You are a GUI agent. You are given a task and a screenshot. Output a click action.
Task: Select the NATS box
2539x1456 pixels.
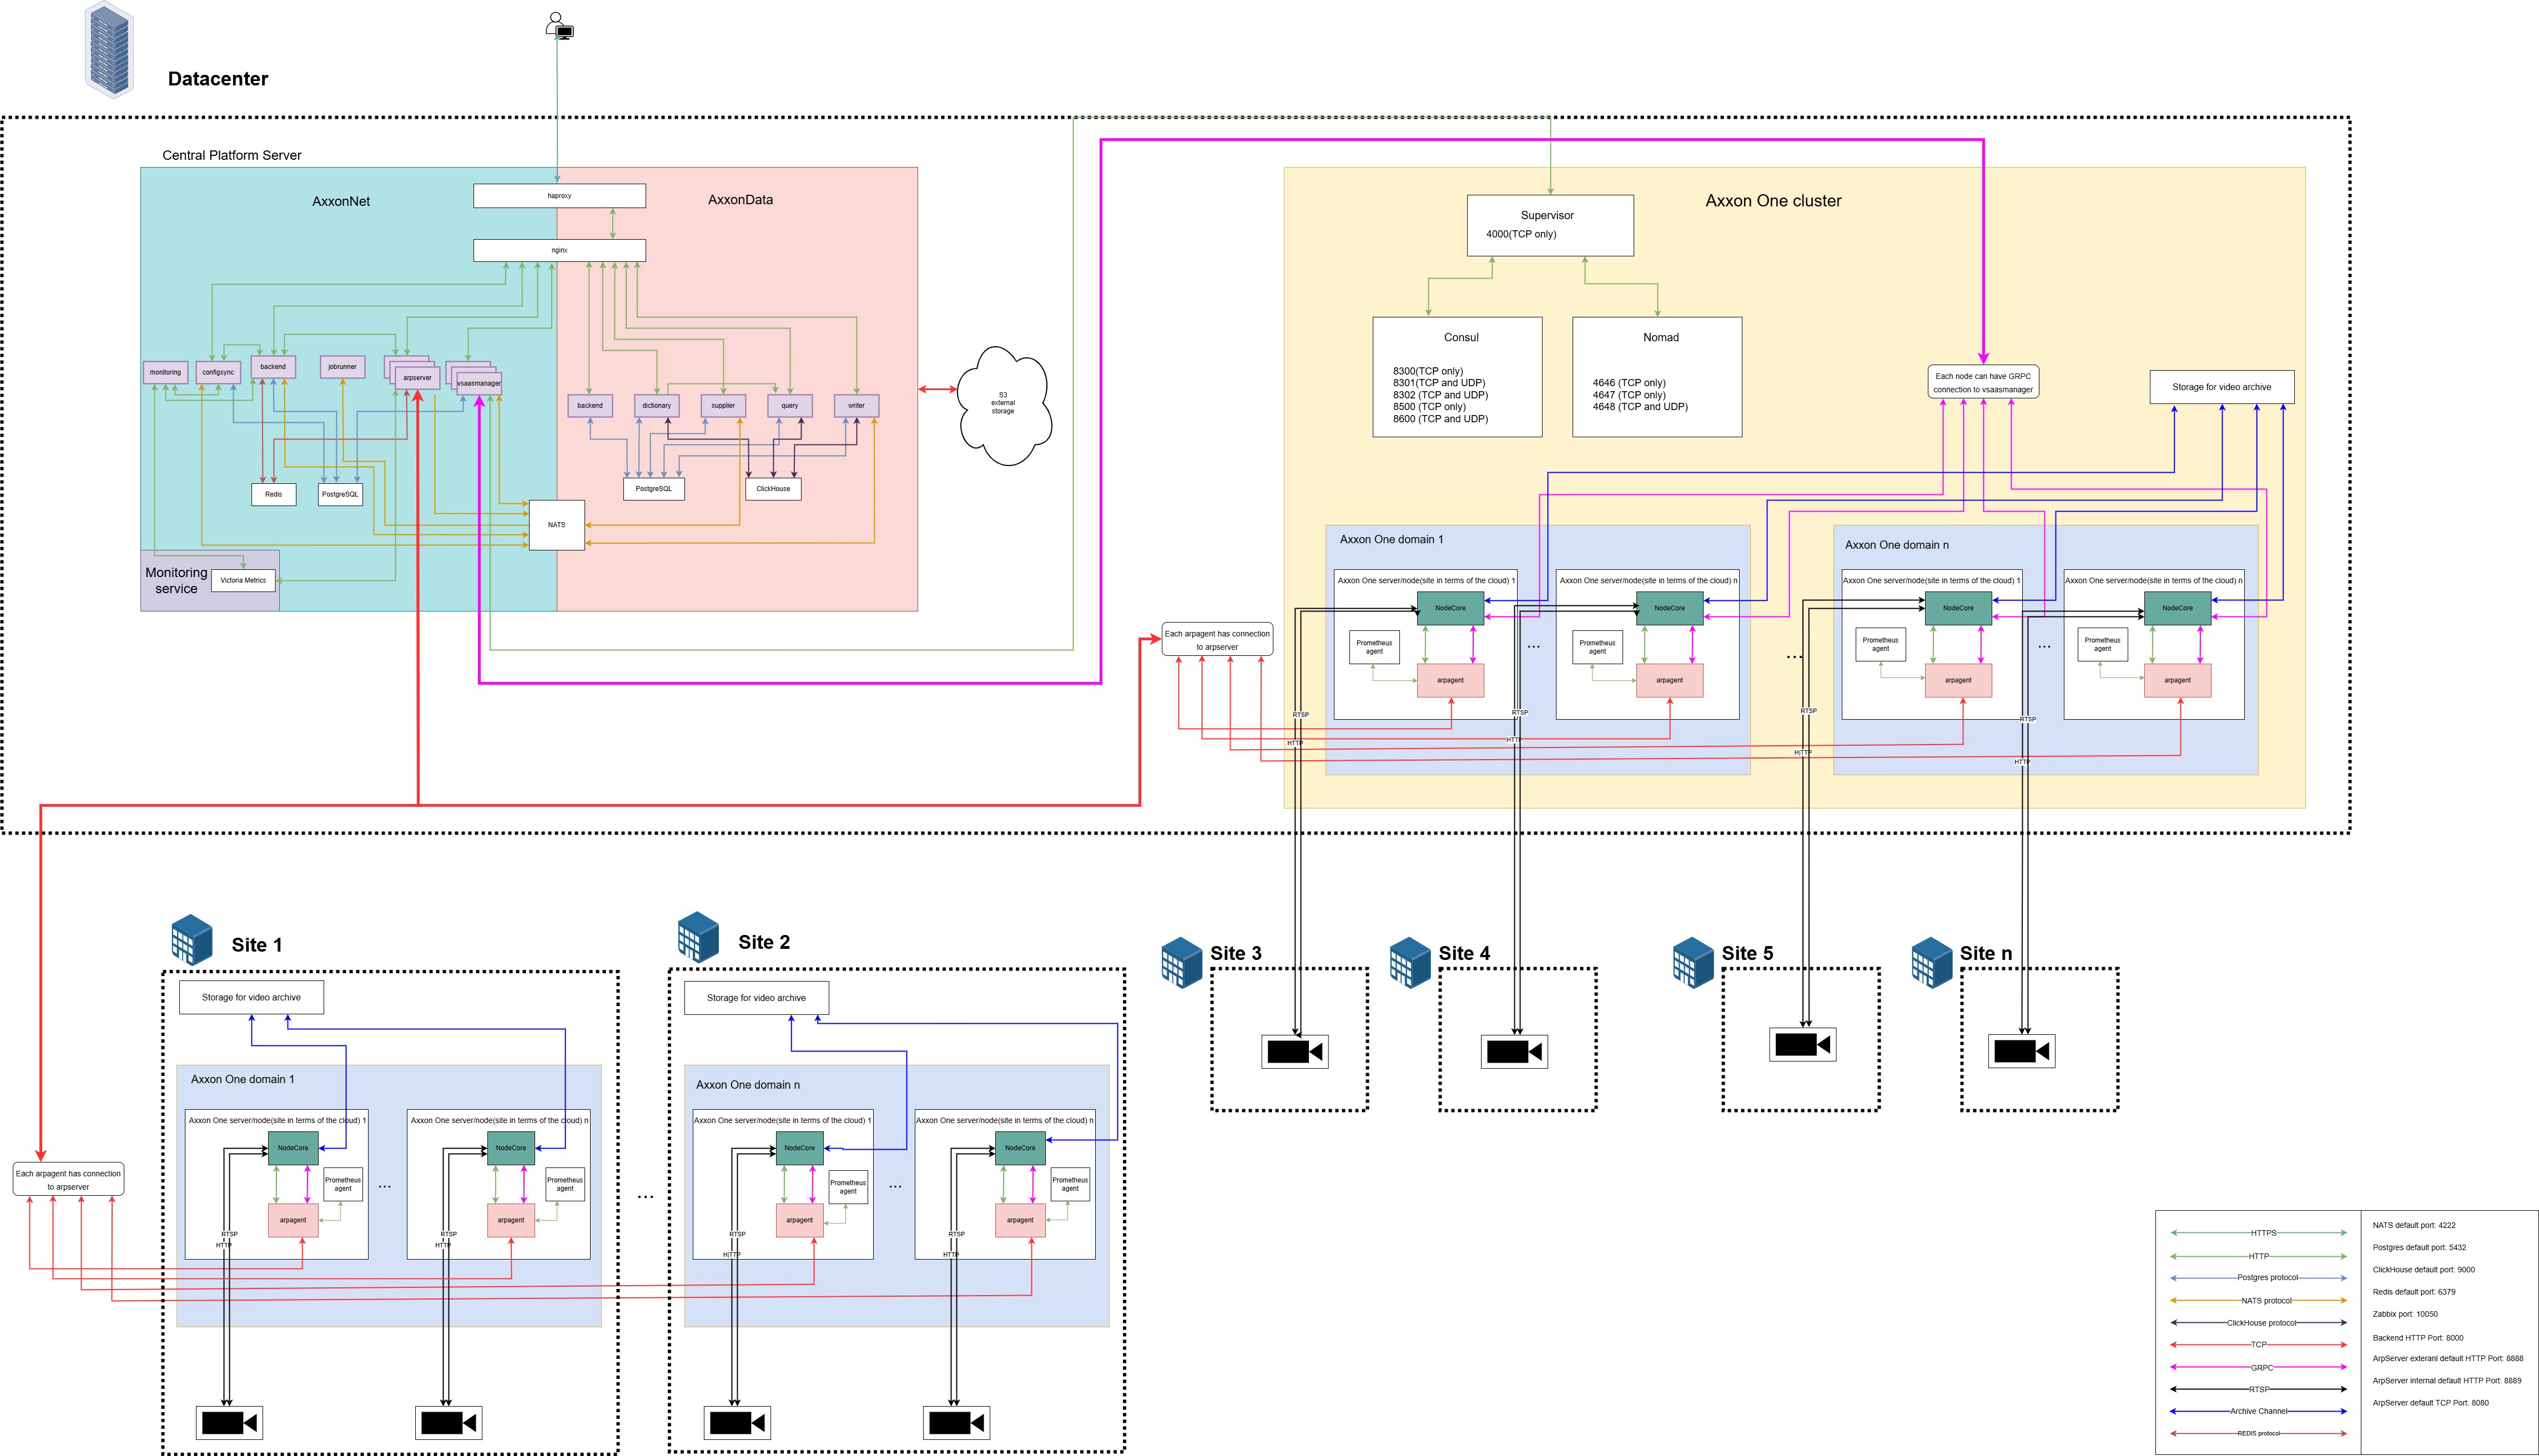pyautogui.click(x=556, y=525)
